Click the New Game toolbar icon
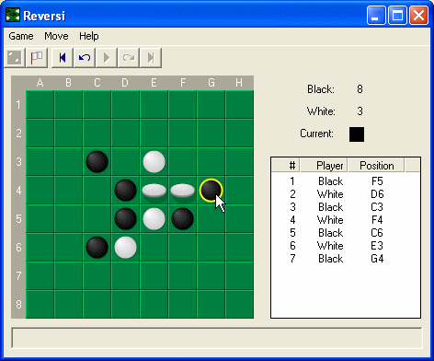The height and width of the screenshot is (361, 434). pyautogui.click(x=15, y=57)
